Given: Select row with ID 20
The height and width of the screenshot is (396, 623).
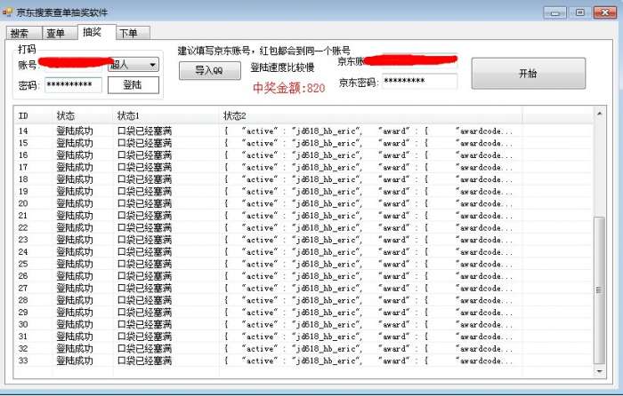Looking at the screenshot, I should click(x=303, y=203).
